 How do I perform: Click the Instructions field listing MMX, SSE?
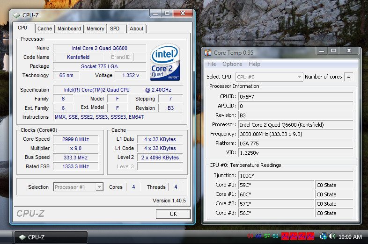[x=118, y=117]
